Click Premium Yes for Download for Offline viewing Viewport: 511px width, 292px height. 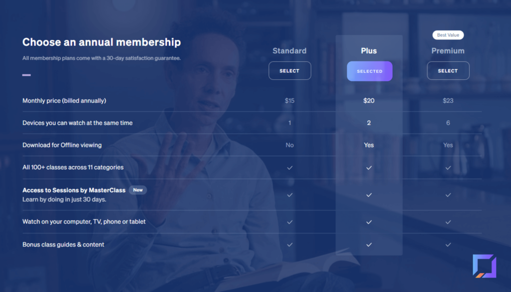pyautogui.click(x=448, y=145)
